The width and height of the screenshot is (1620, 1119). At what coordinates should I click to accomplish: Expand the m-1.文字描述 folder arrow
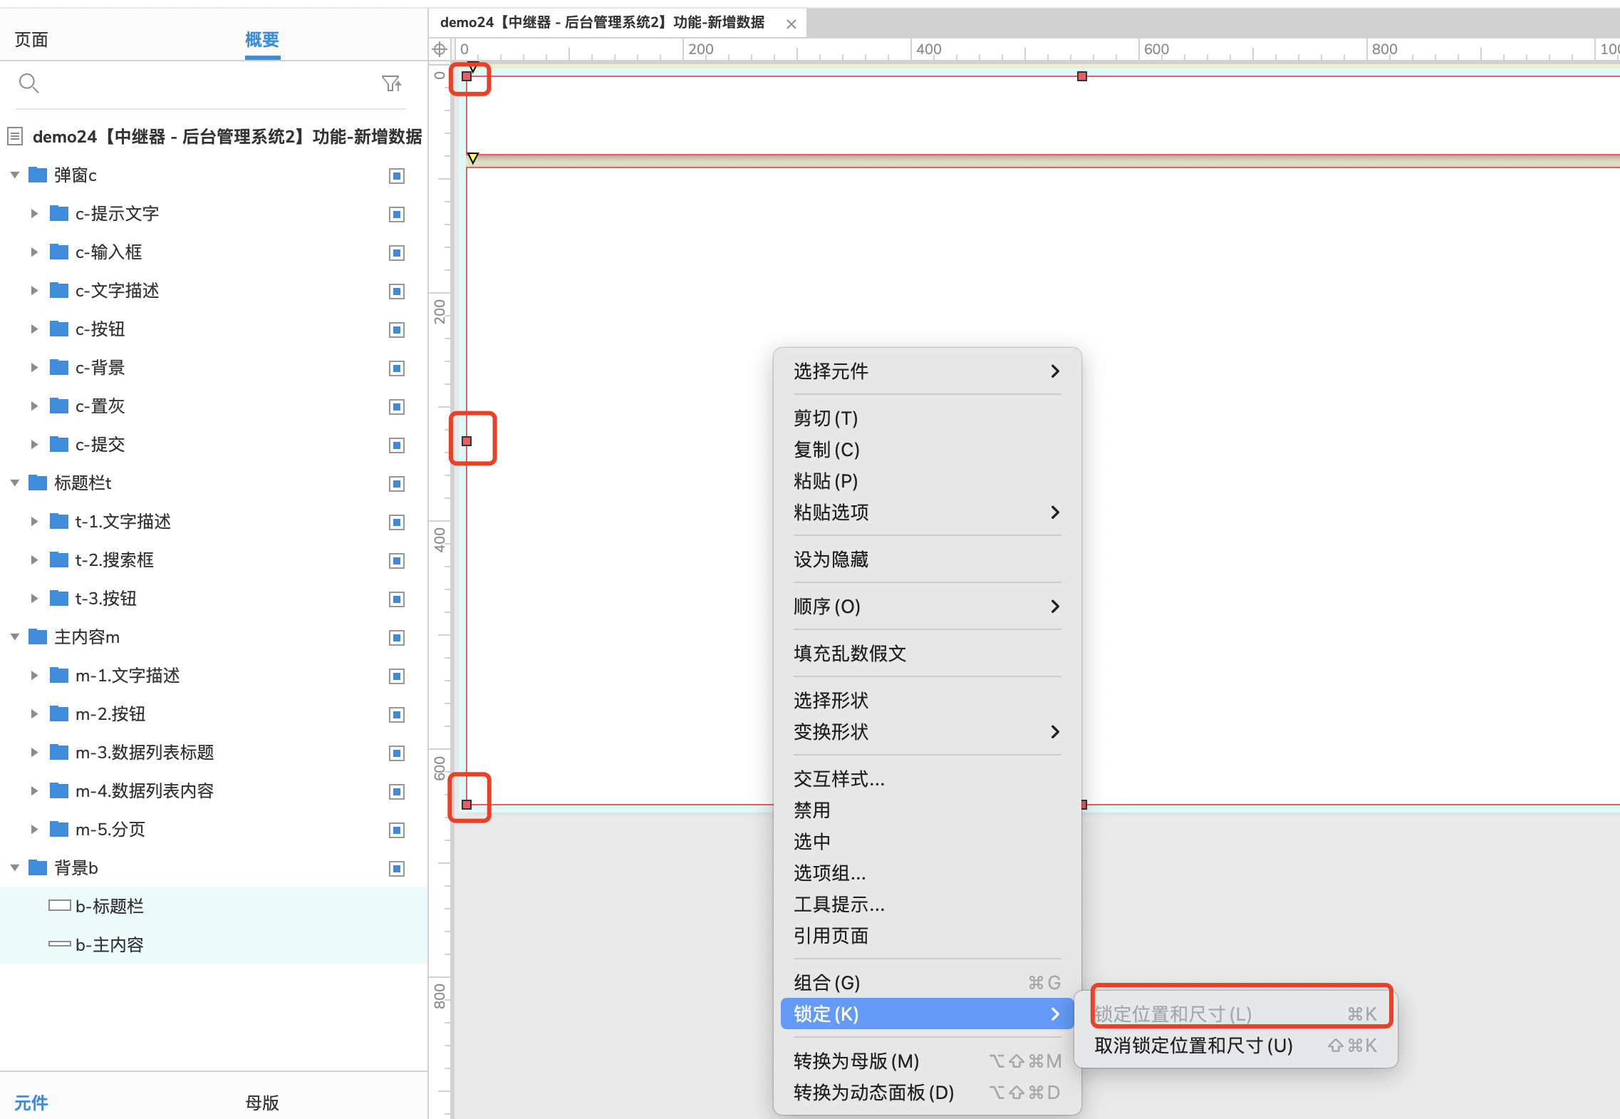(33, 675)
